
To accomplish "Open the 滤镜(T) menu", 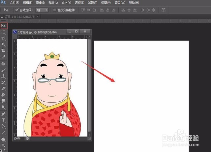I will [x=93, y=3].
